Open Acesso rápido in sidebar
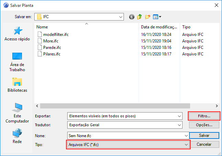 tap(17, 34)
